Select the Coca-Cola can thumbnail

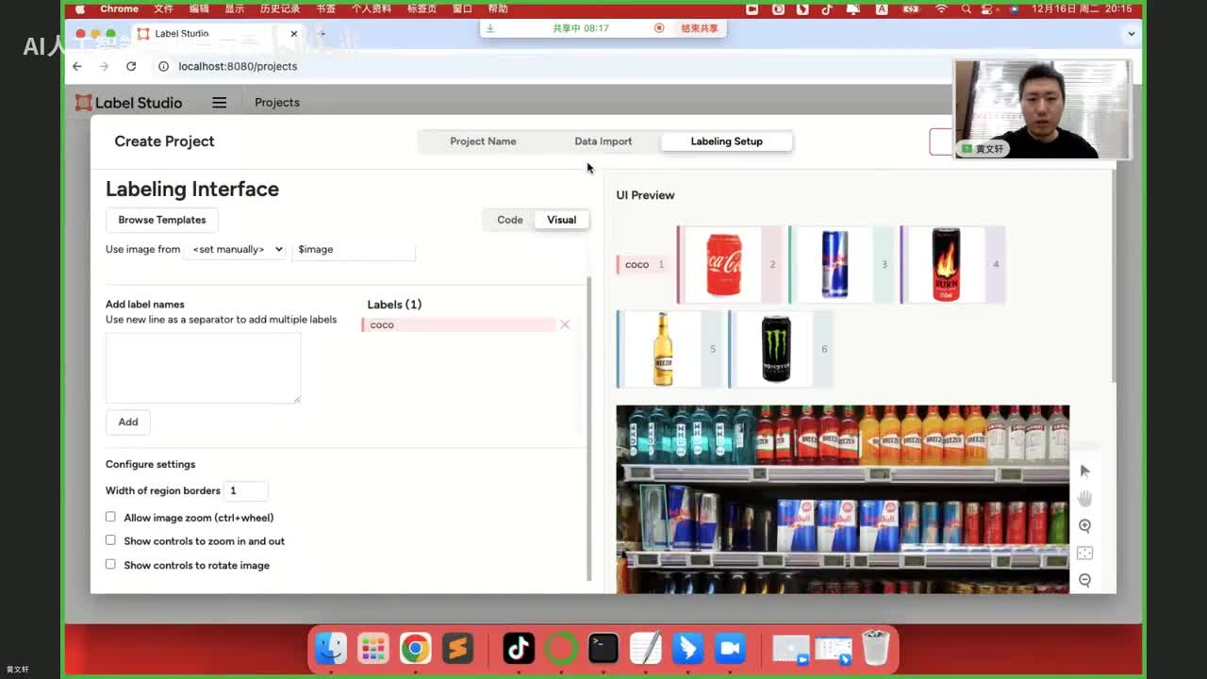coord(731,265)
